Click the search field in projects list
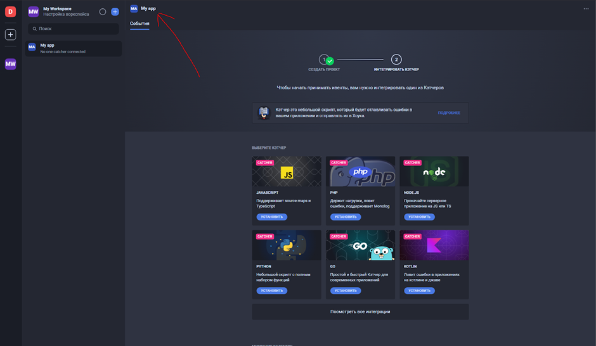 tap(74, 29)
